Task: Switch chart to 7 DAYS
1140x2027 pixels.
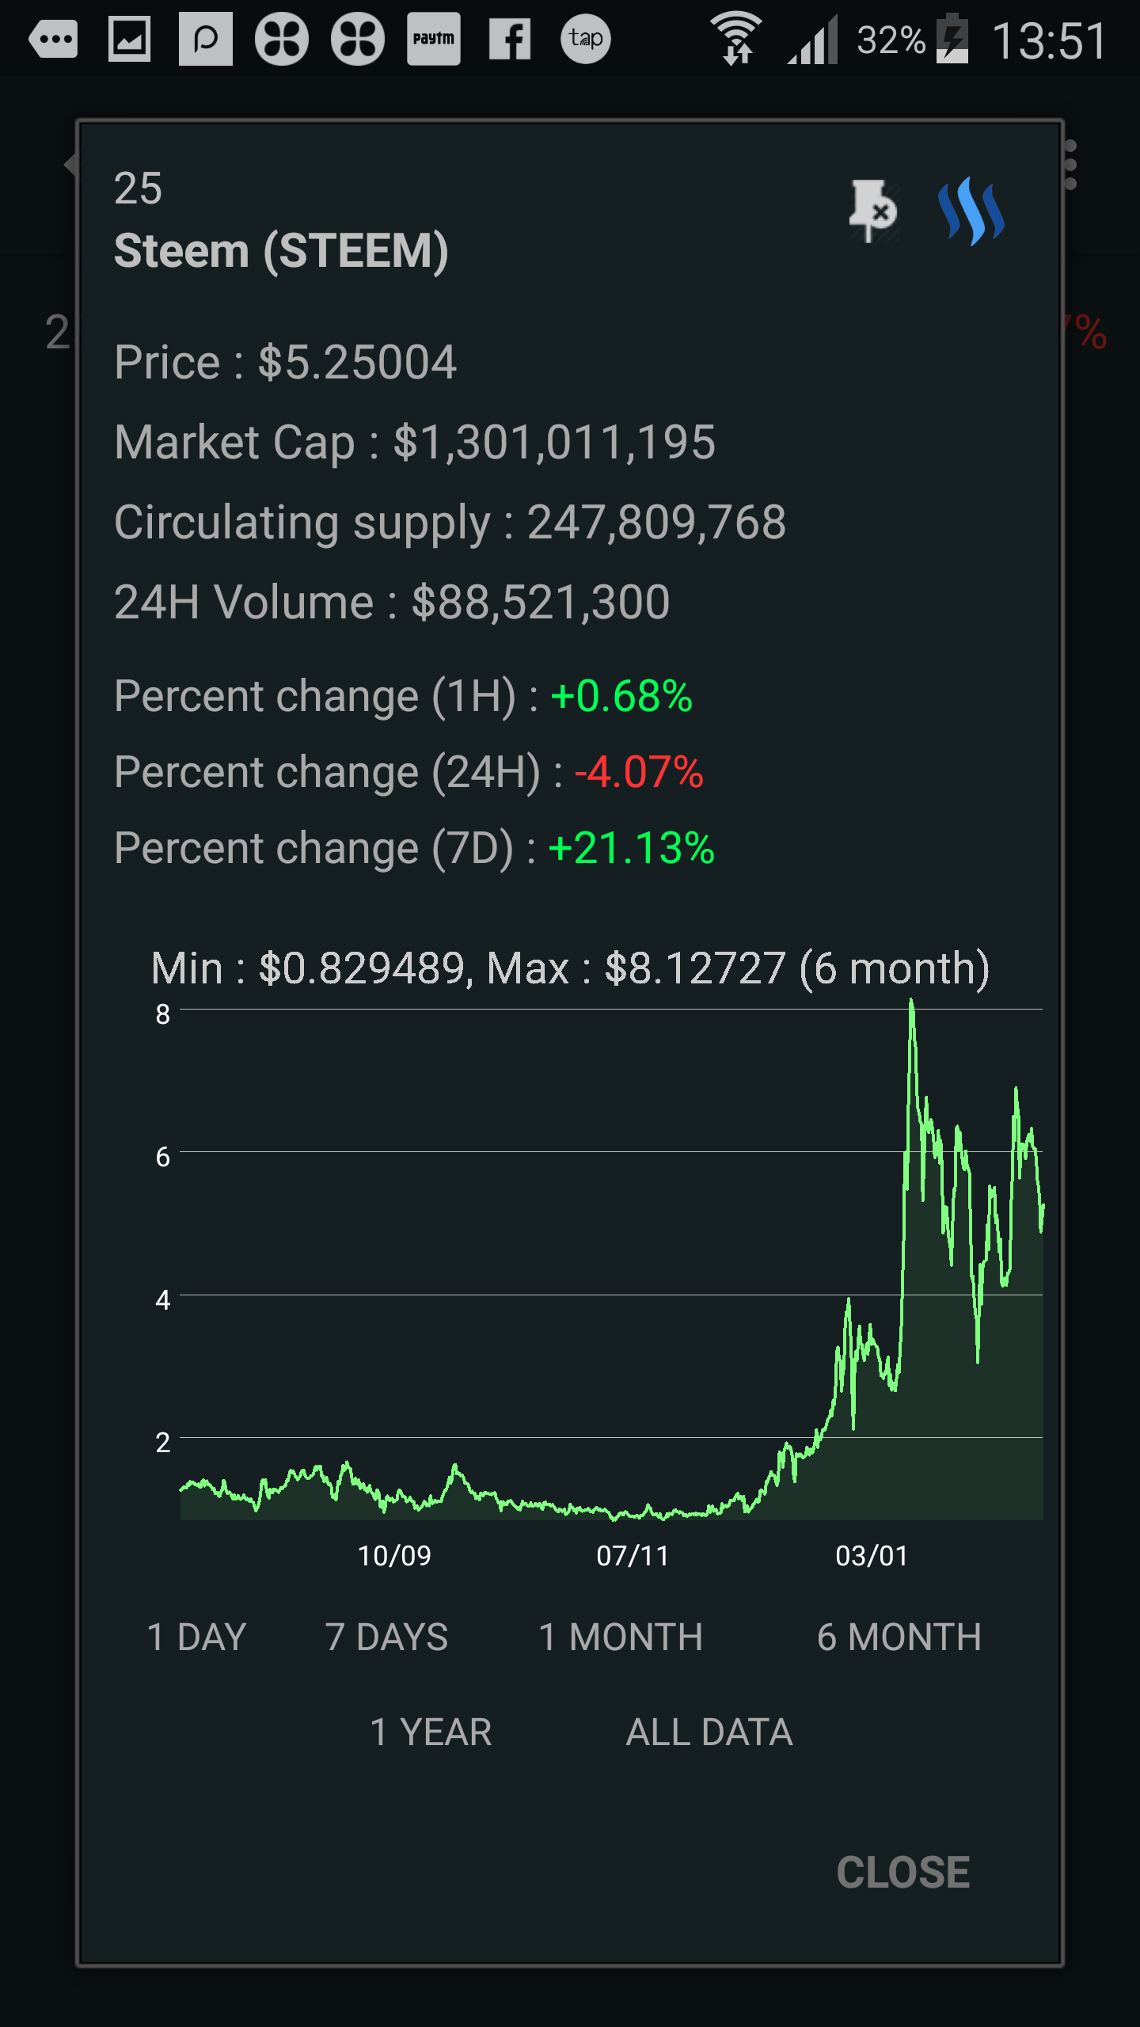Action: 386,1637
